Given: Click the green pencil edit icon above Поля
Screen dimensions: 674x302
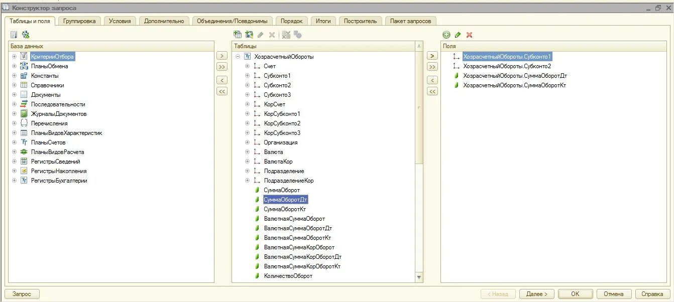Looking at the screenshot, I should [458, 35].
